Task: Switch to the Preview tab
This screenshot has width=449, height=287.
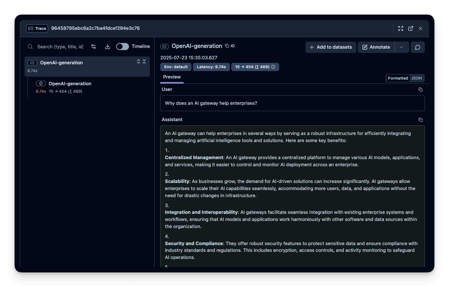Action: (x=172, y=77)
